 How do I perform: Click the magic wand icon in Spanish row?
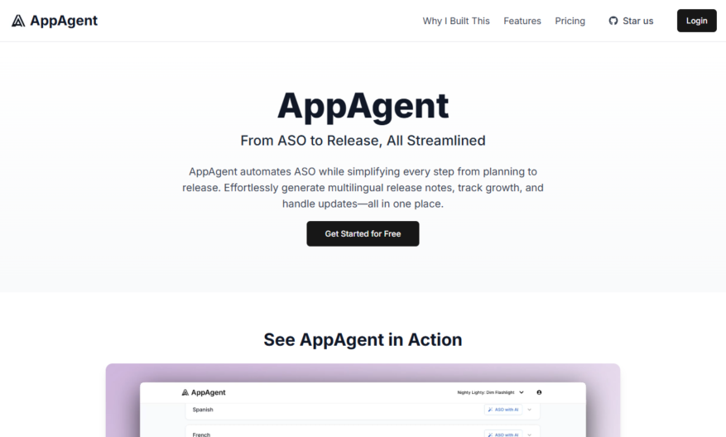tap(490, 410)
